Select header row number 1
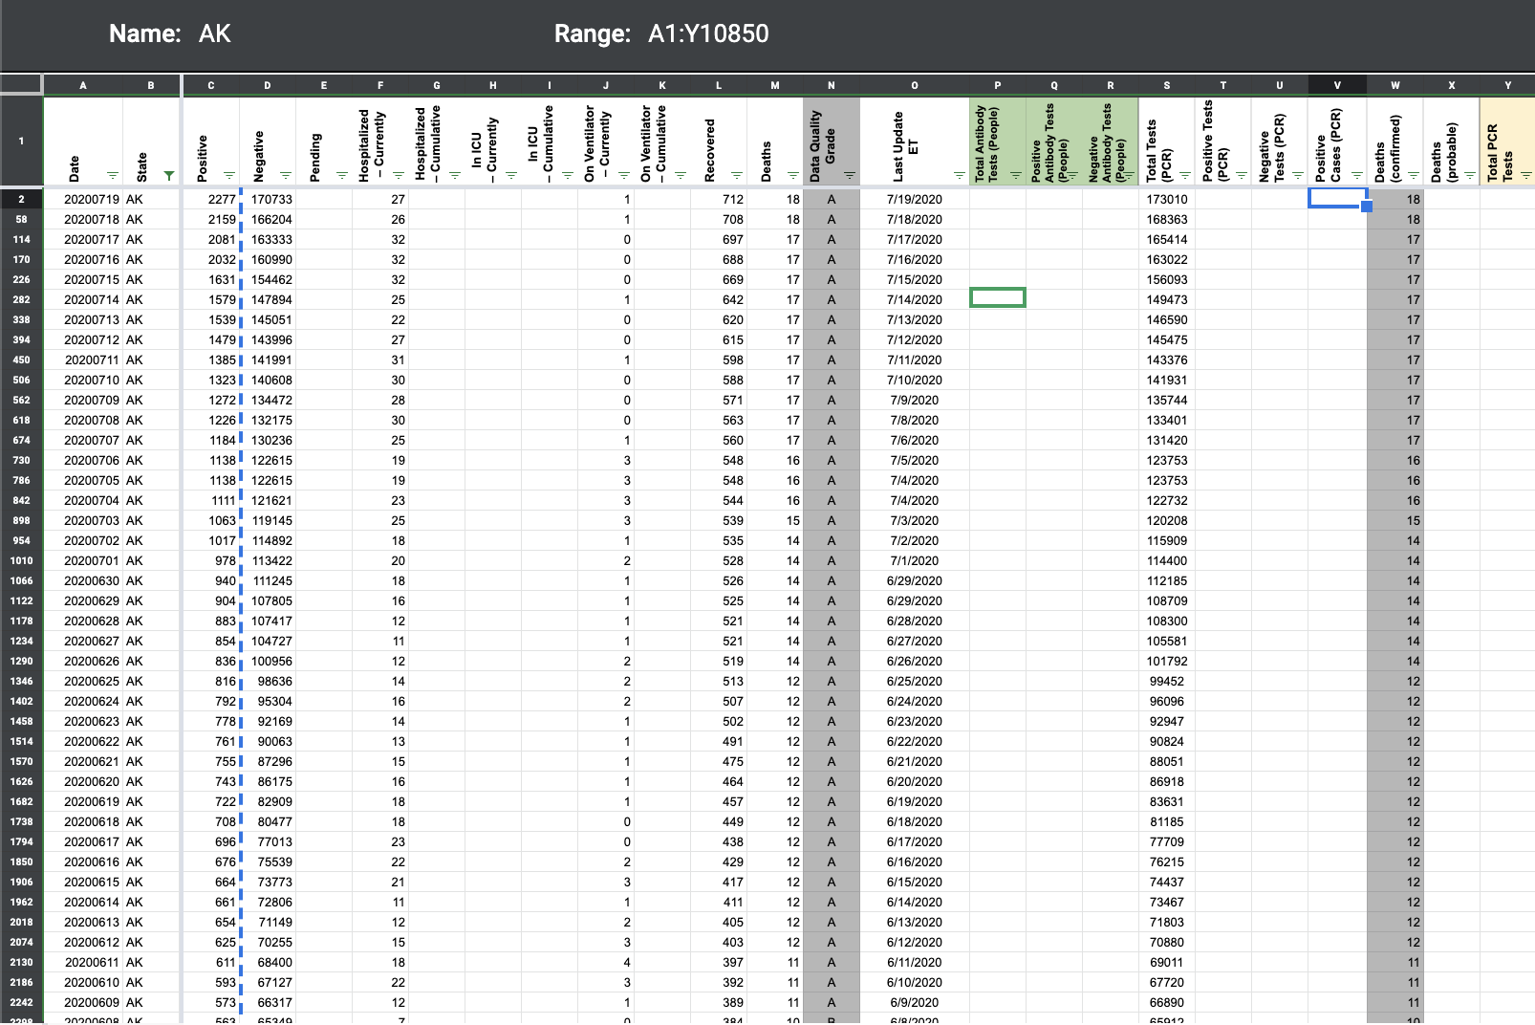 pyautogui.click(x=21, y=141)
